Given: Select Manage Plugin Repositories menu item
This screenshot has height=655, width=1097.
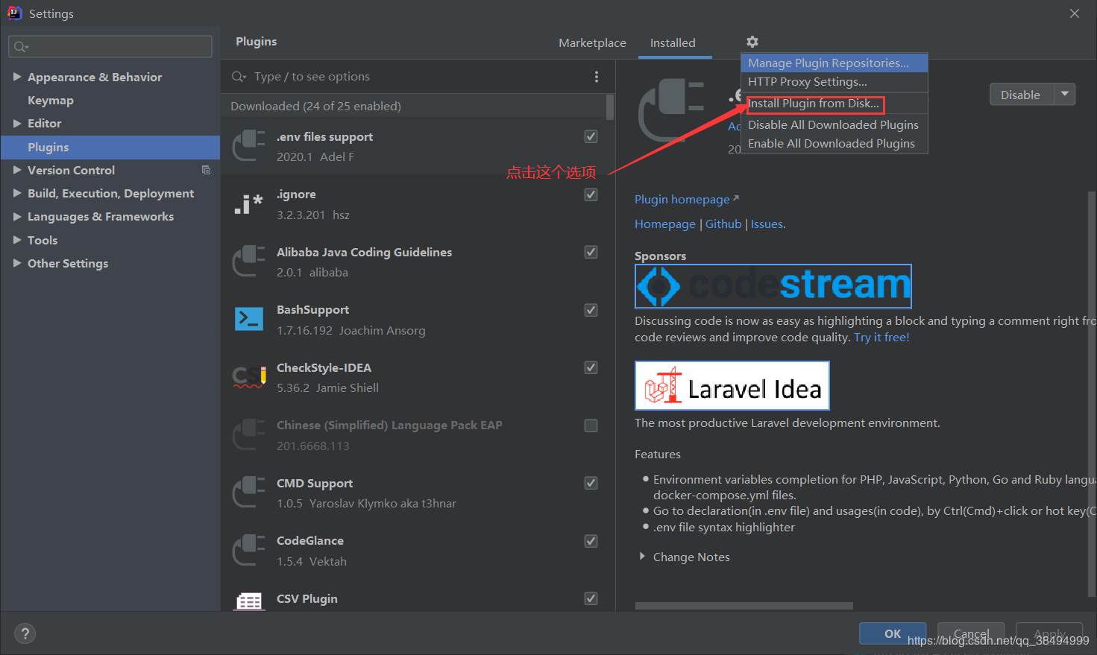Looking at the screenshot, I should [834, 63].
